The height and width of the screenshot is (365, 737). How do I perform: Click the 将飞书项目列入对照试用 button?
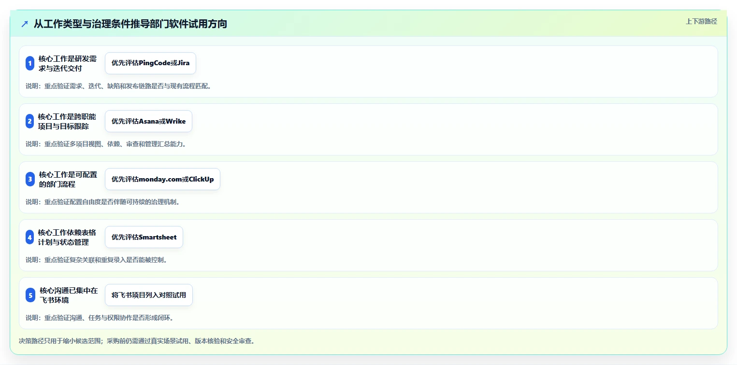(149, 295)
